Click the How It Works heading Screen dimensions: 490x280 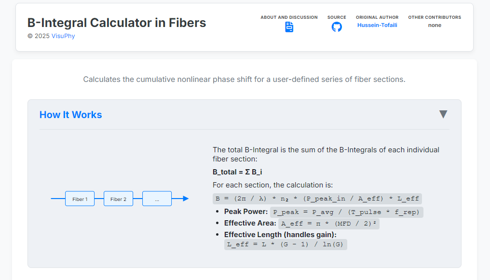(70, 115)
